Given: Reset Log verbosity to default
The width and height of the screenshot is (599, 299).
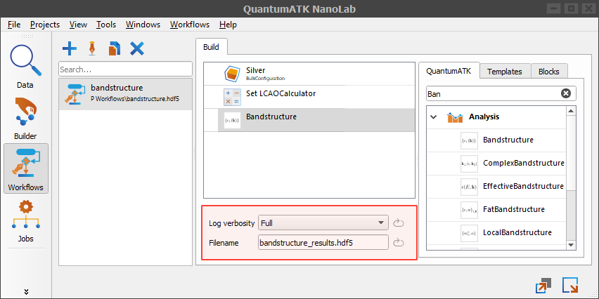Looking at the screenshot, I should [x=398, y=223].
